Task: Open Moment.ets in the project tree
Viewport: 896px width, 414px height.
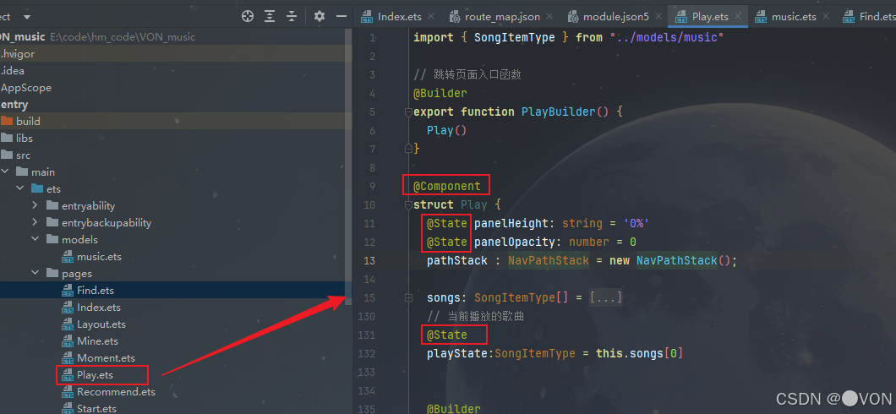Action: pos(107,358)
